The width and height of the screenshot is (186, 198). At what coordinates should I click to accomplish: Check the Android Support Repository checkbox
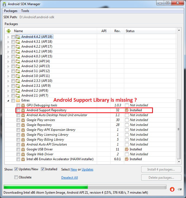pyautogui.click(x=18, y=110)
